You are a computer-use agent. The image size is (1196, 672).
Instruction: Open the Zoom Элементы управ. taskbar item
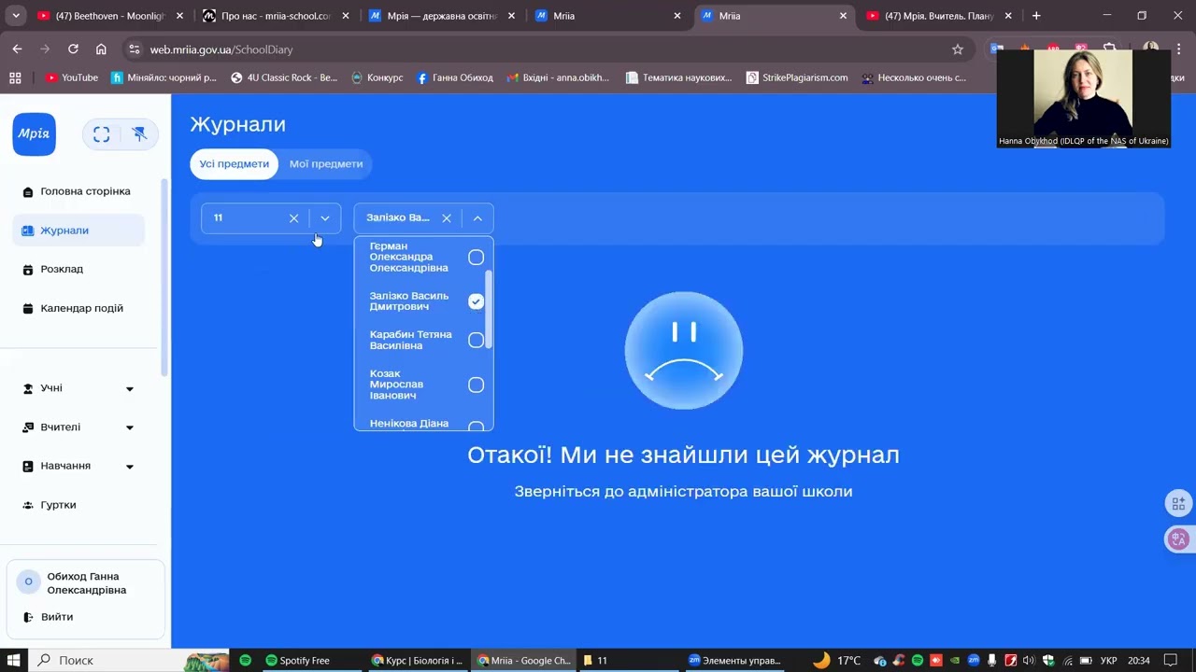pos(735,660)
